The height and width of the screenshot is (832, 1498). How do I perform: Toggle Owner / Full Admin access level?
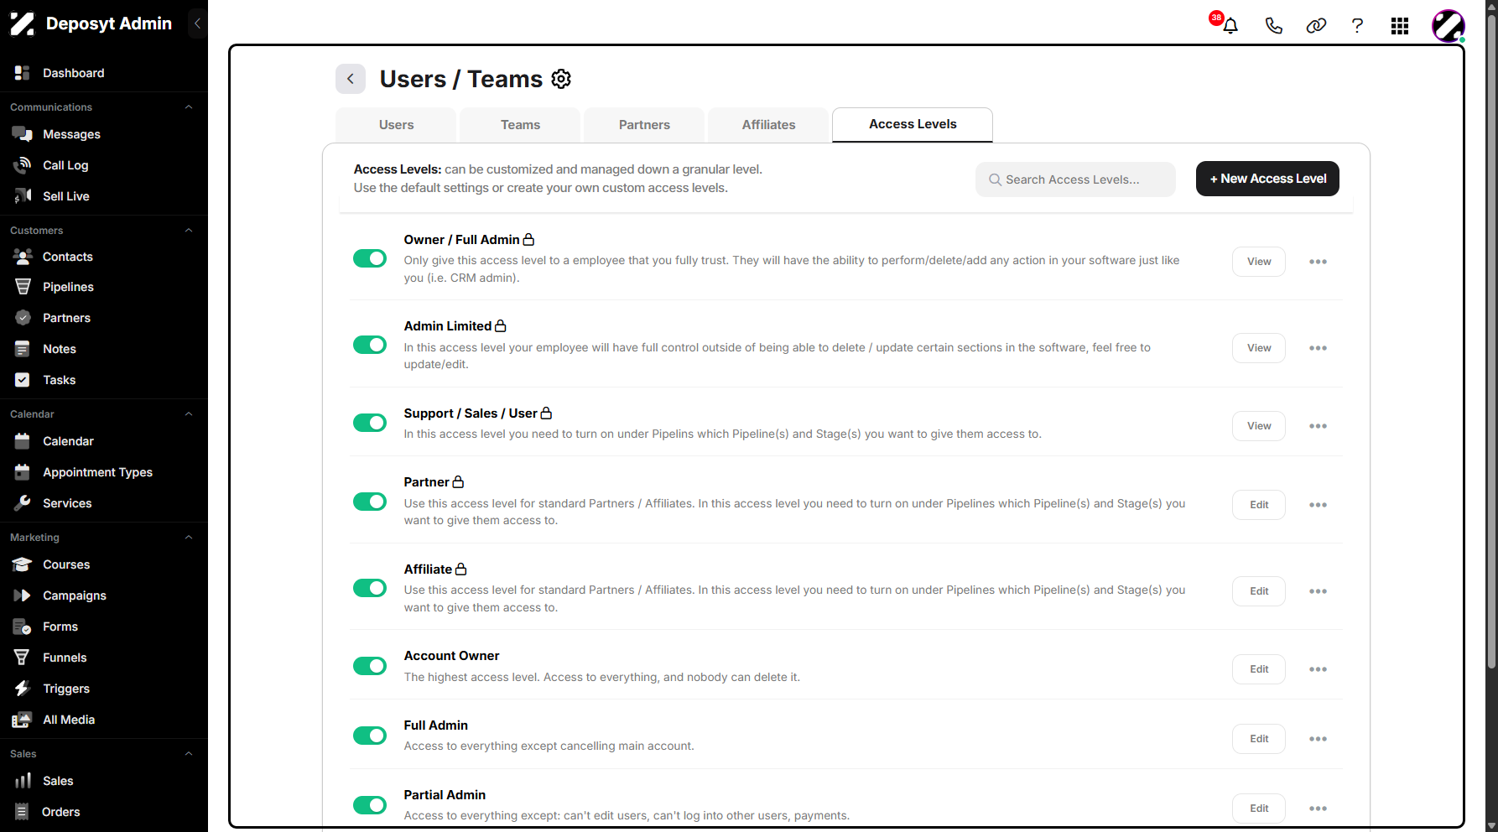click(x=370, y=258)
